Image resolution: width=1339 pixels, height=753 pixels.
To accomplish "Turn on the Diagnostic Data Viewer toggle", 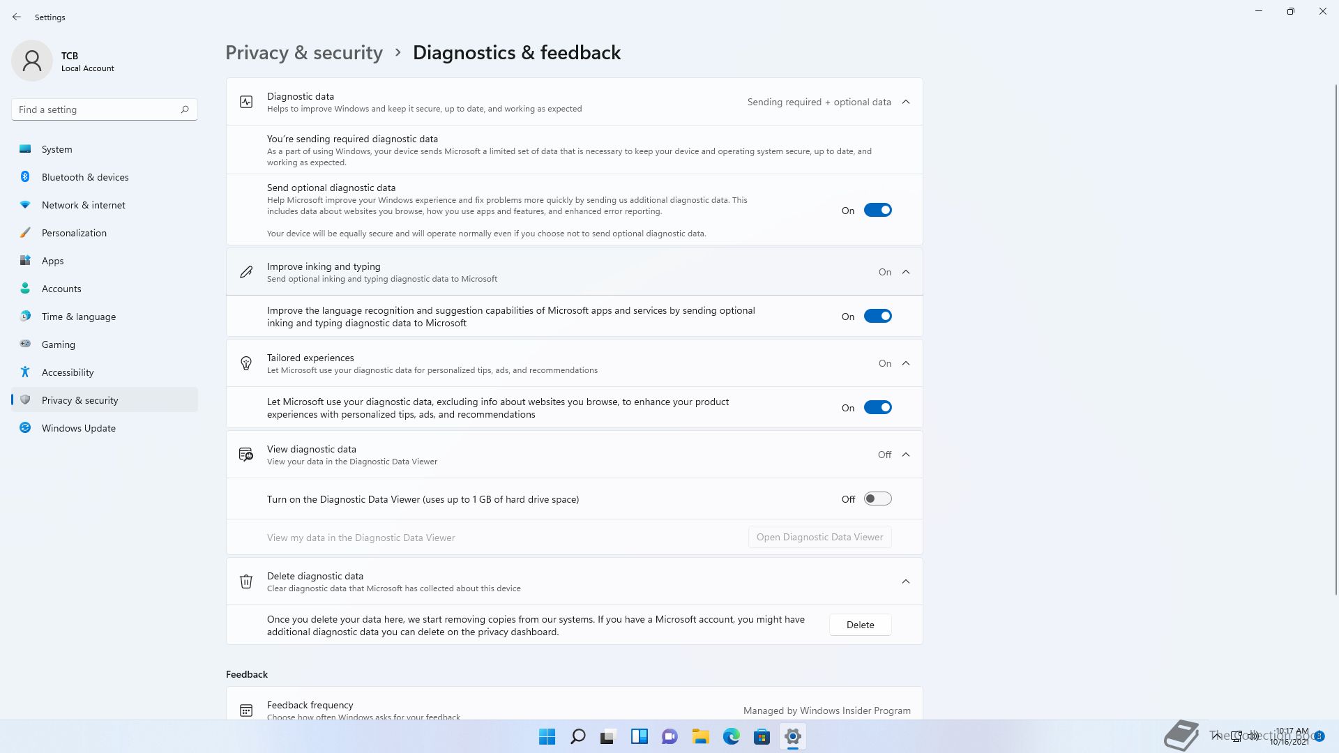I will click(878, 499).
